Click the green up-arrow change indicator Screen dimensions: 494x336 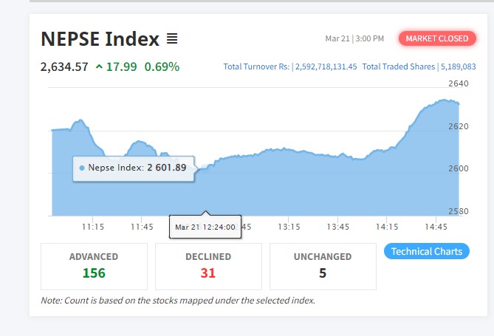99,66
